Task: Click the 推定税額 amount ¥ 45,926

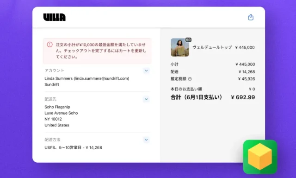Action: point(247,79)
